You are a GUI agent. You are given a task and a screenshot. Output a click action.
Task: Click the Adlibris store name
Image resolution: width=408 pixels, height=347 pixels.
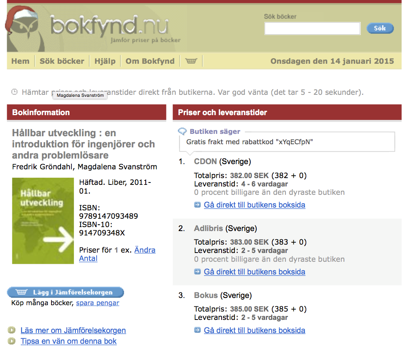click(x=208, y=228)
